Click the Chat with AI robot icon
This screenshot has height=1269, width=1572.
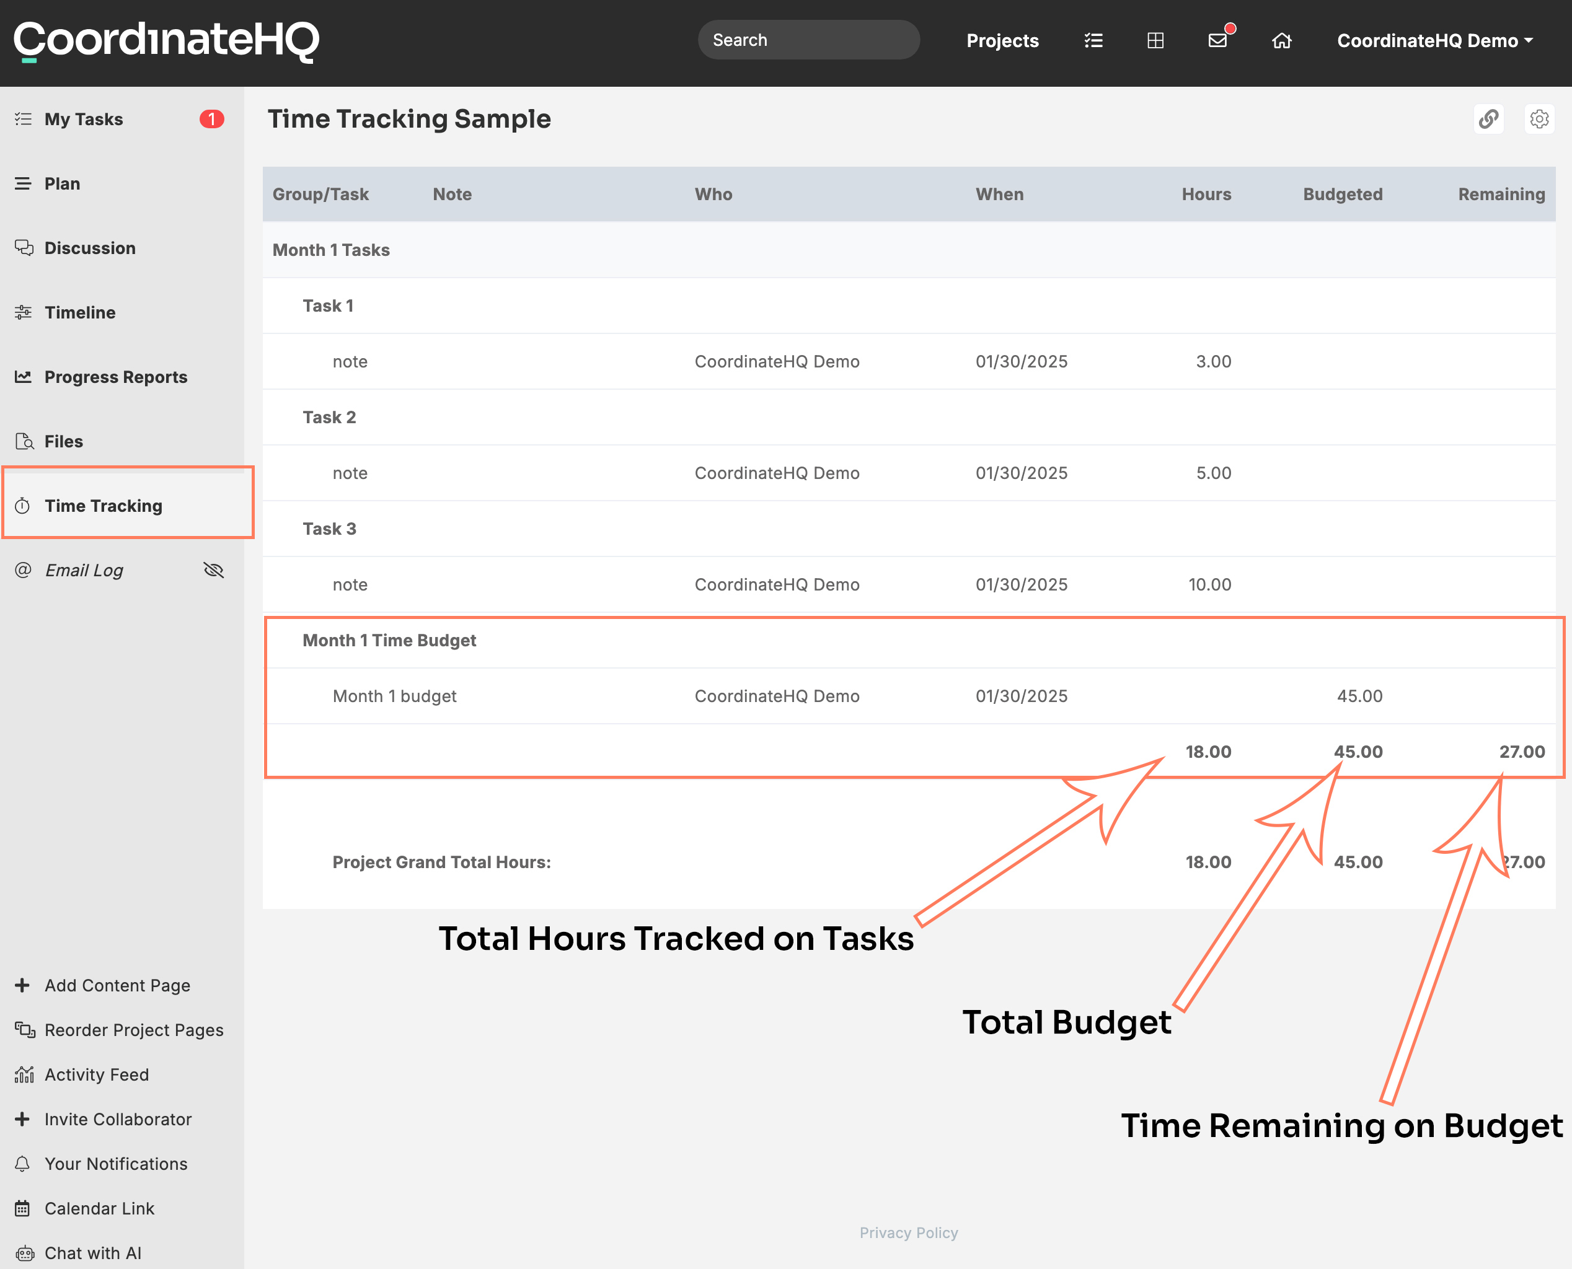(x=24, y=1253)
